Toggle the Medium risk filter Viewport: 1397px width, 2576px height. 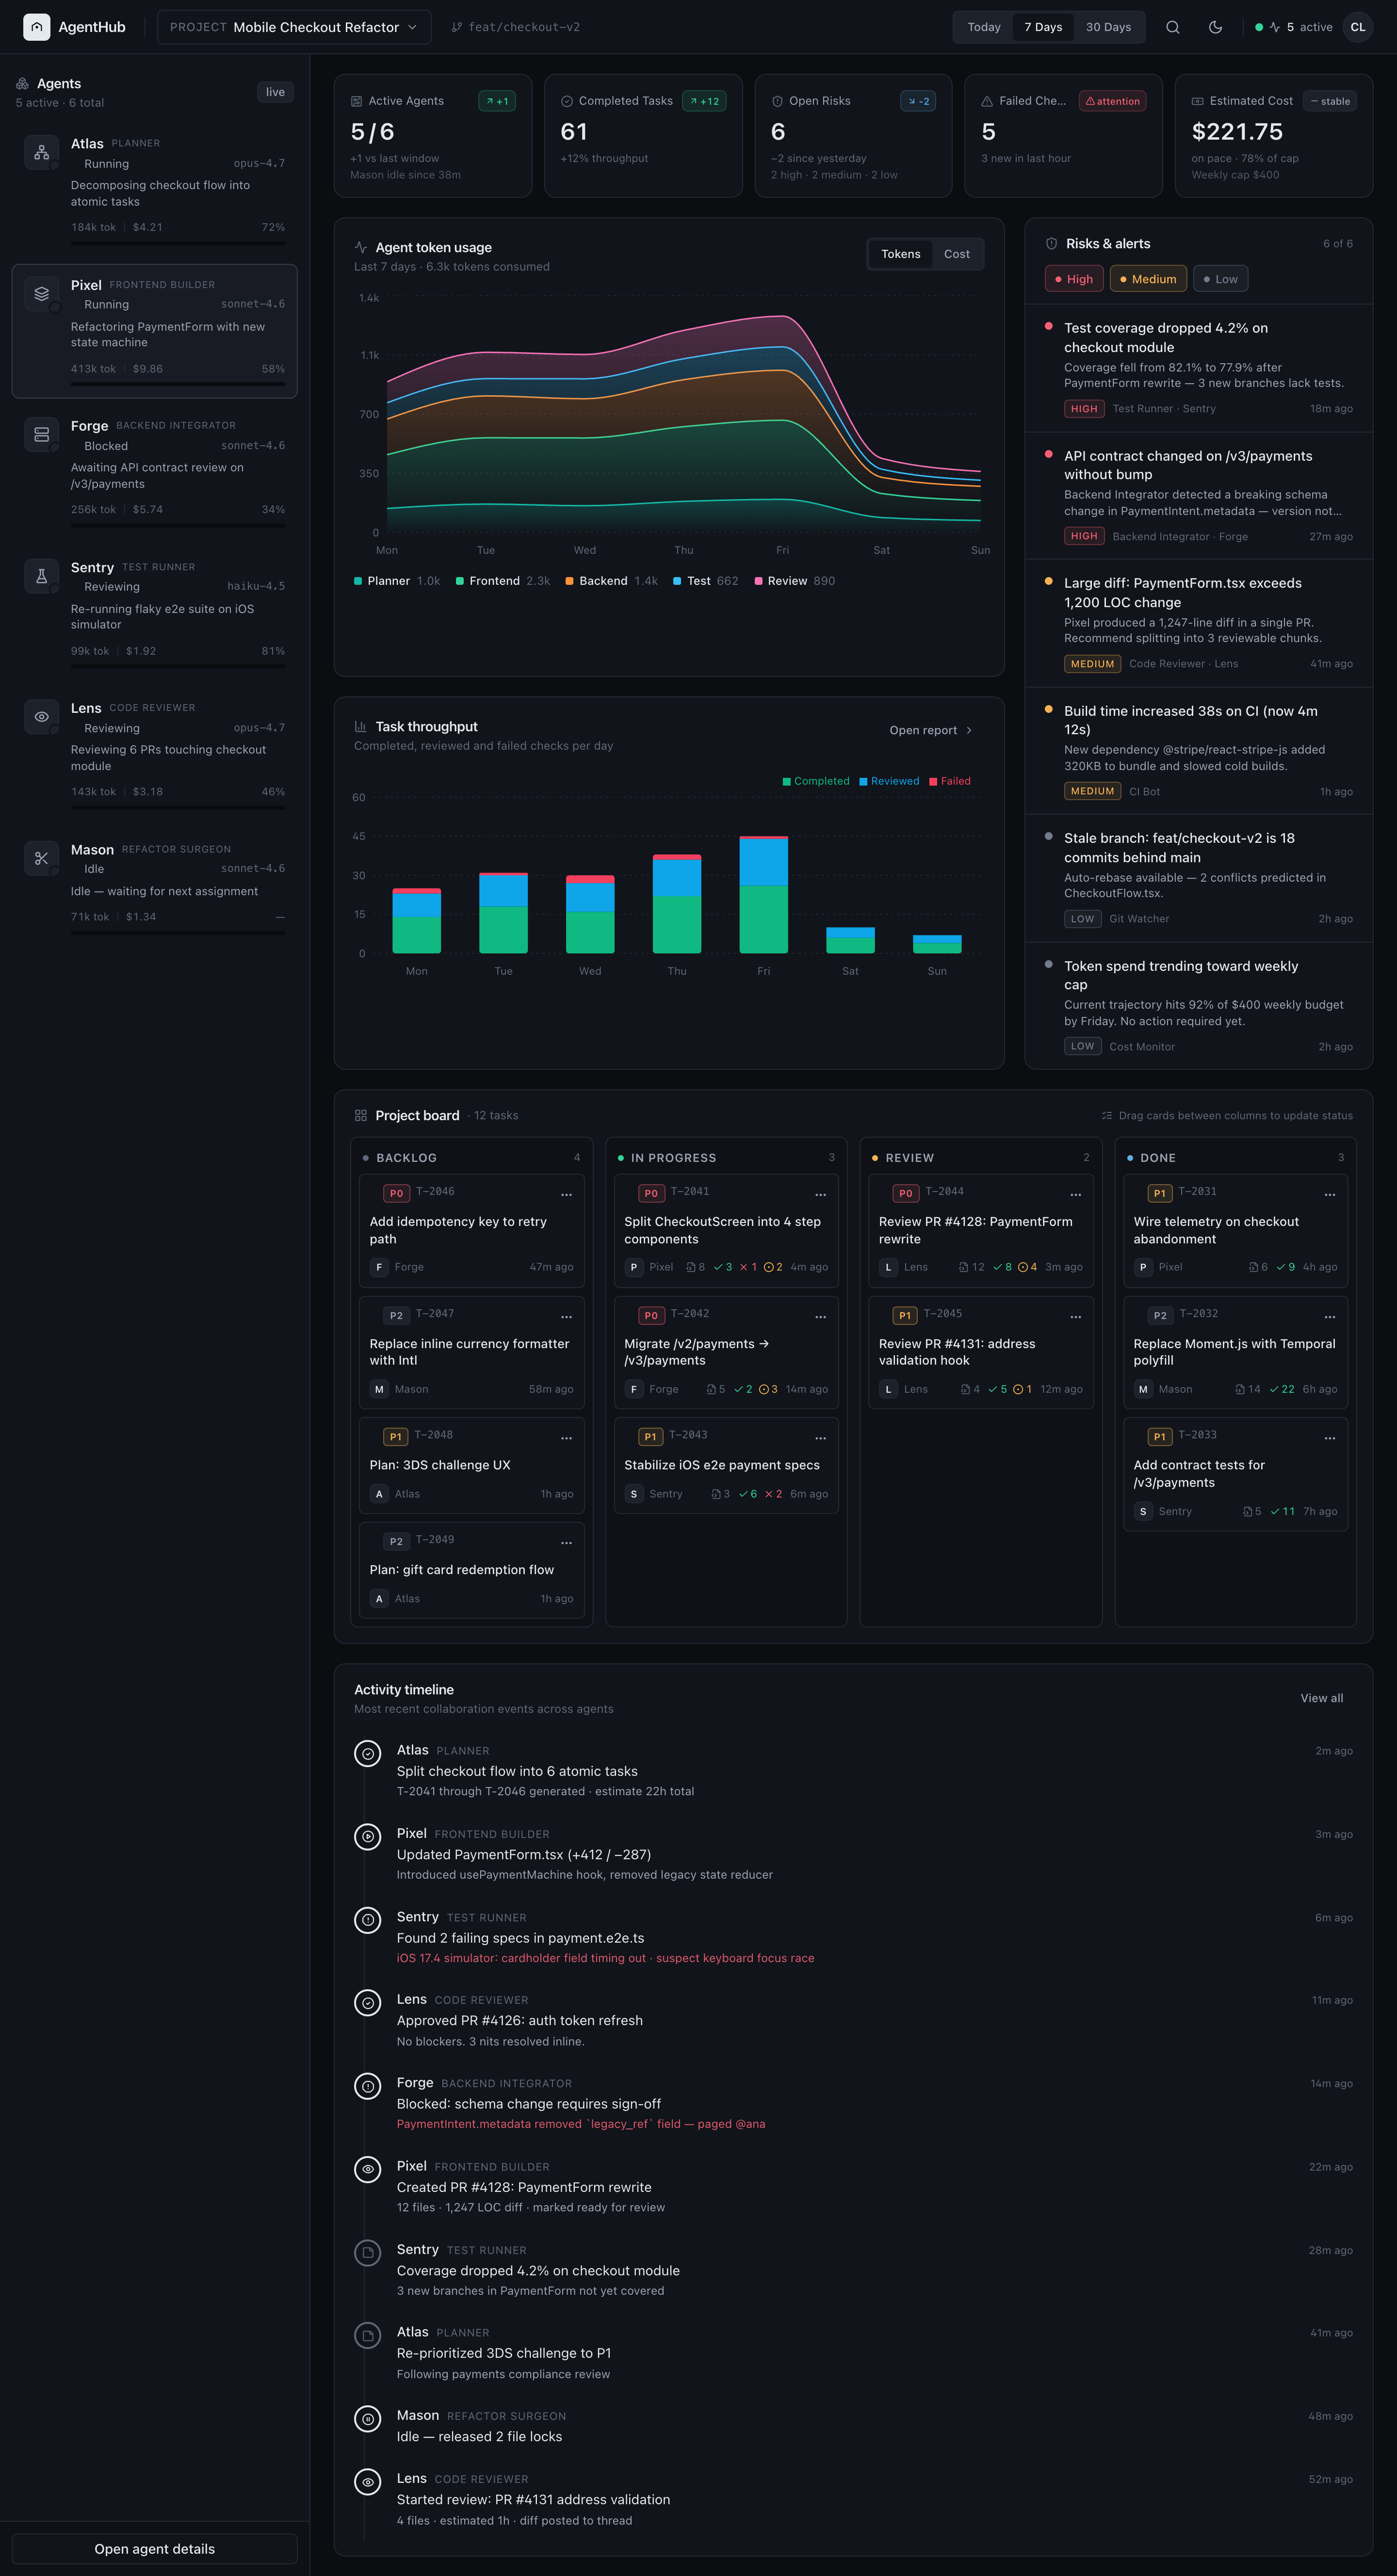pos(1148,279)
